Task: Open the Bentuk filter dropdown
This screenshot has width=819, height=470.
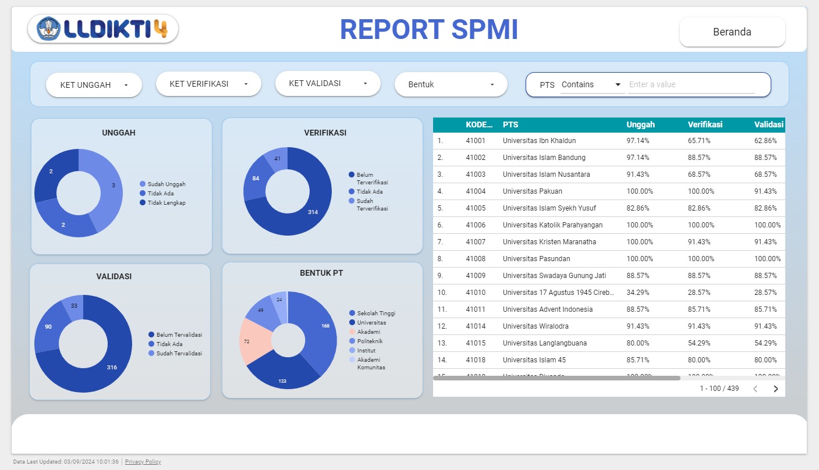Action: tap(451, 84)
